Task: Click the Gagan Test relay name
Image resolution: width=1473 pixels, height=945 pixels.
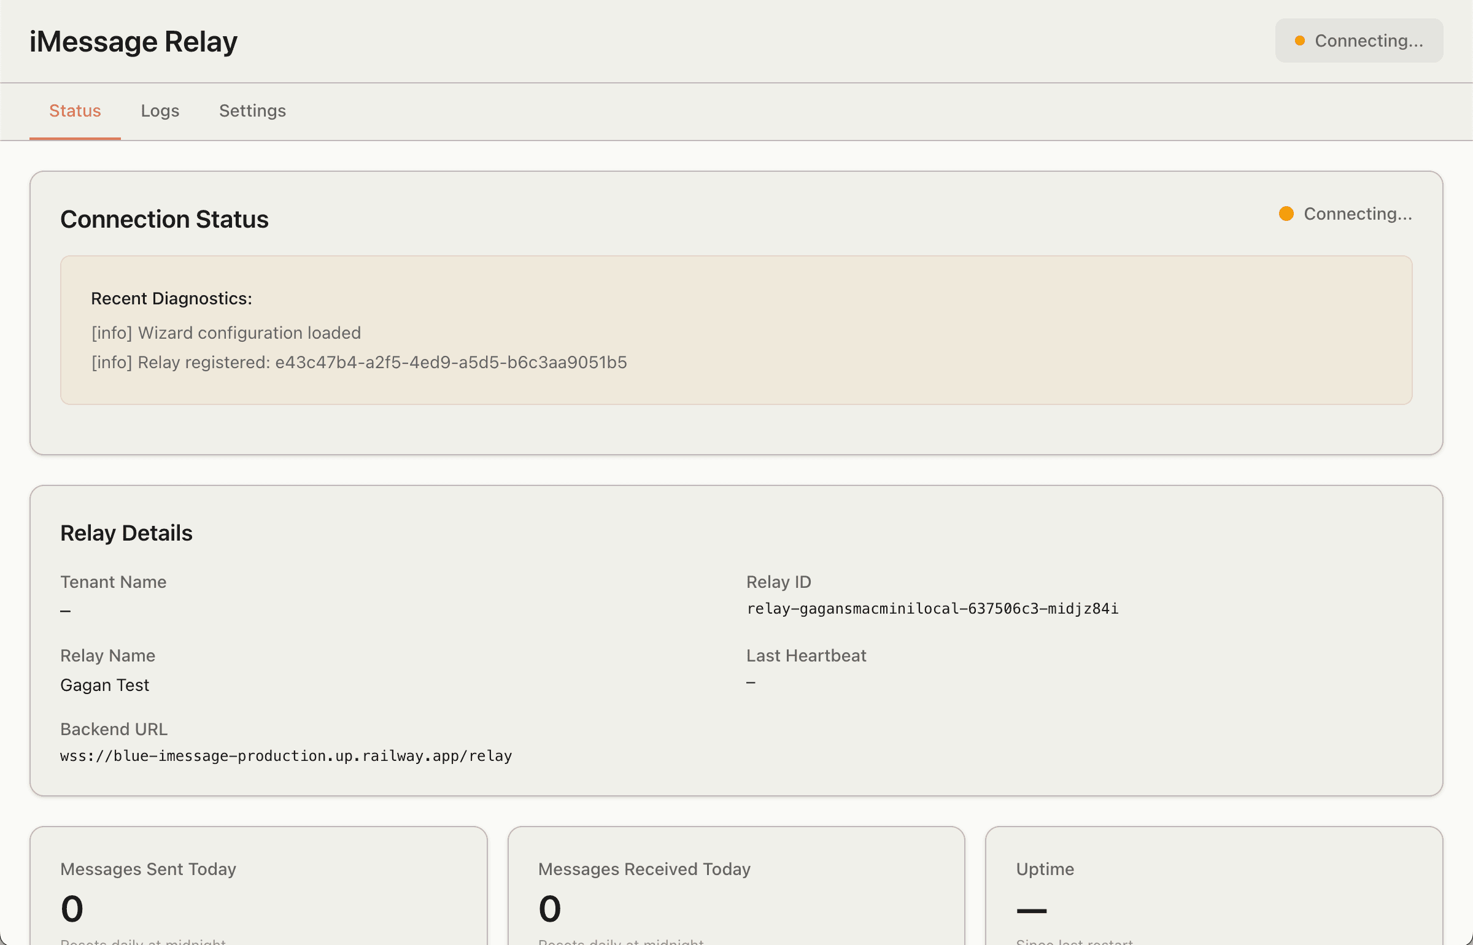Action: [104, 684]
